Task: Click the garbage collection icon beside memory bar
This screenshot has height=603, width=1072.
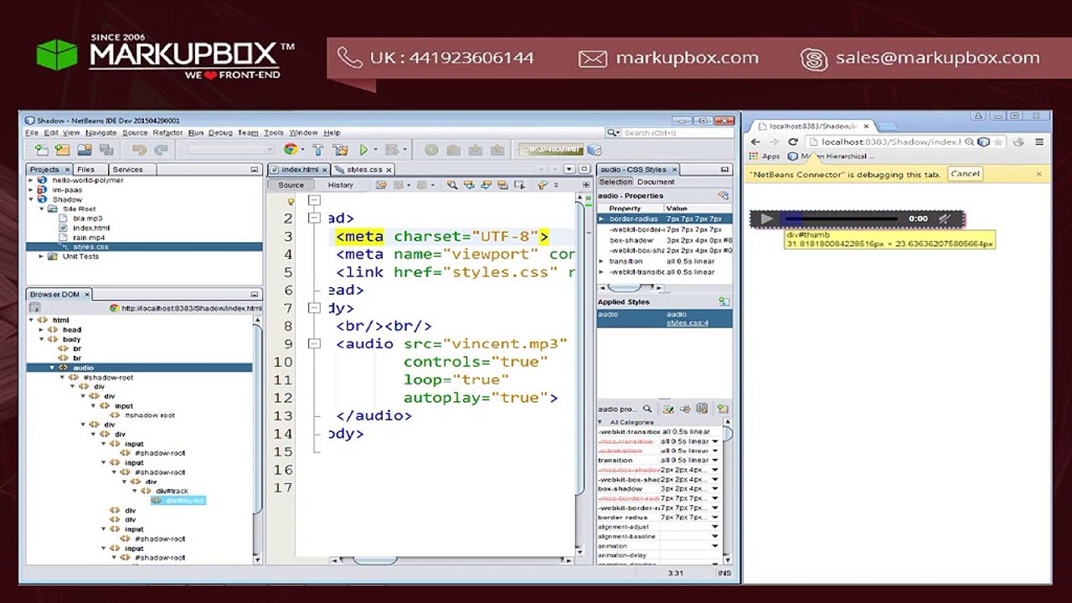Action: tap(594, 150)
